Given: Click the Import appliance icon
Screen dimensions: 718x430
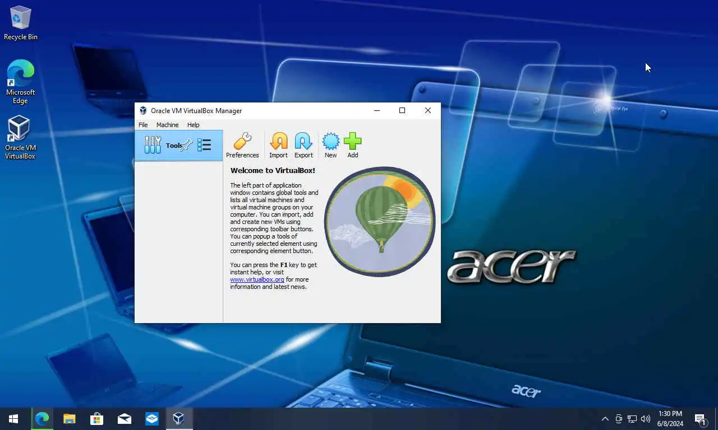Looking at the screenshot, I should pos(278,146).
